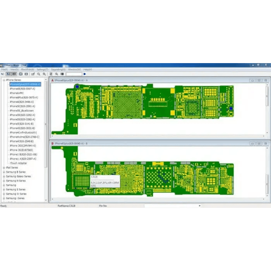Click the first highlighted view-mode toolbar icon
271x271 pixels.
coord(8,74)
